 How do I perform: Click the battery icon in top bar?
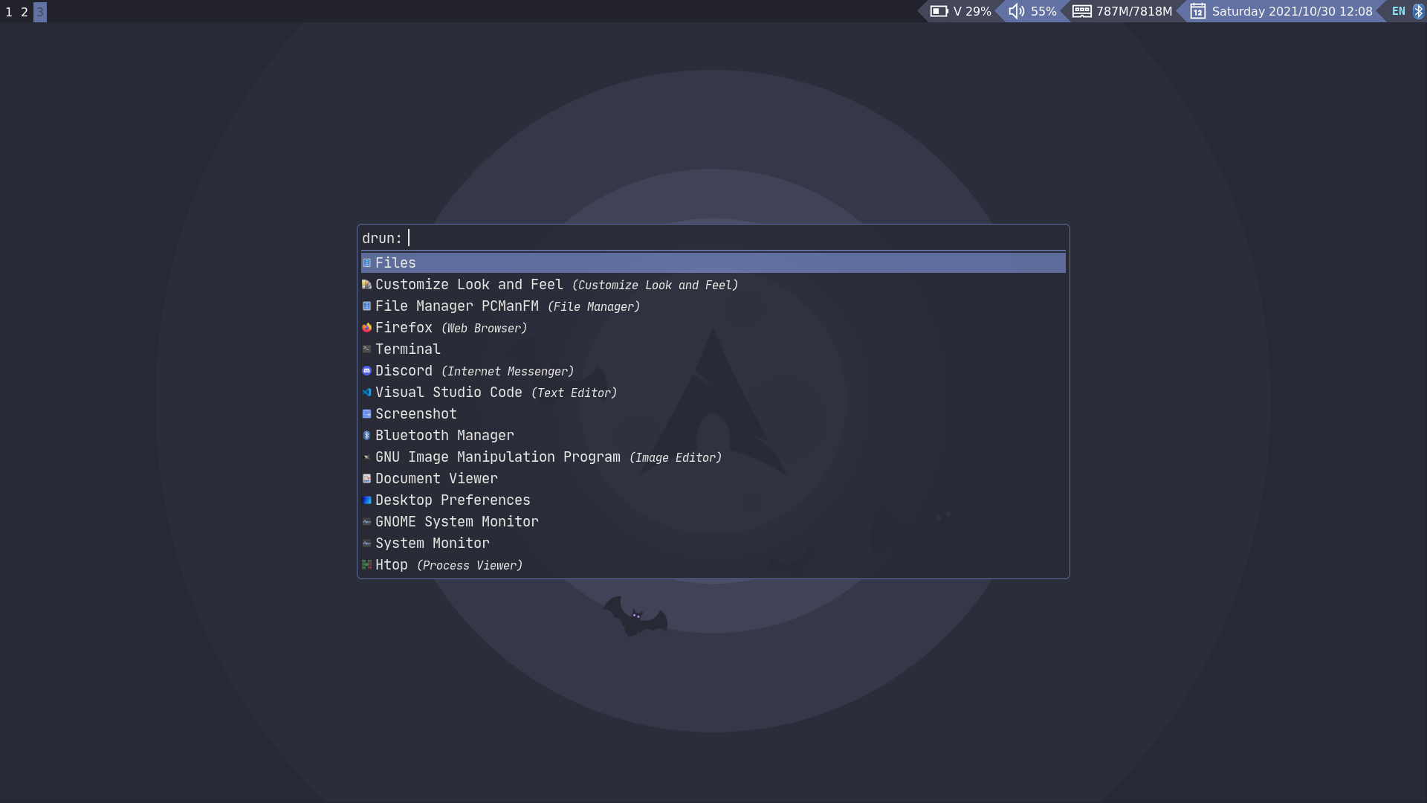[939, 11]
